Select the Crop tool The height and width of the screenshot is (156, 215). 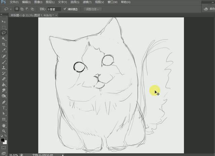(4, 44)
